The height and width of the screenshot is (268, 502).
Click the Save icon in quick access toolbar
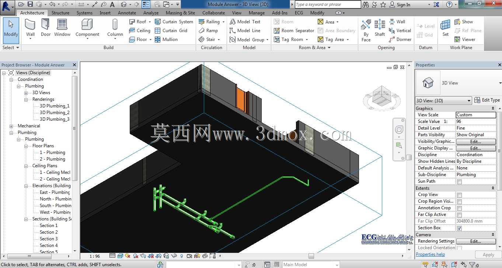(29, 4)
